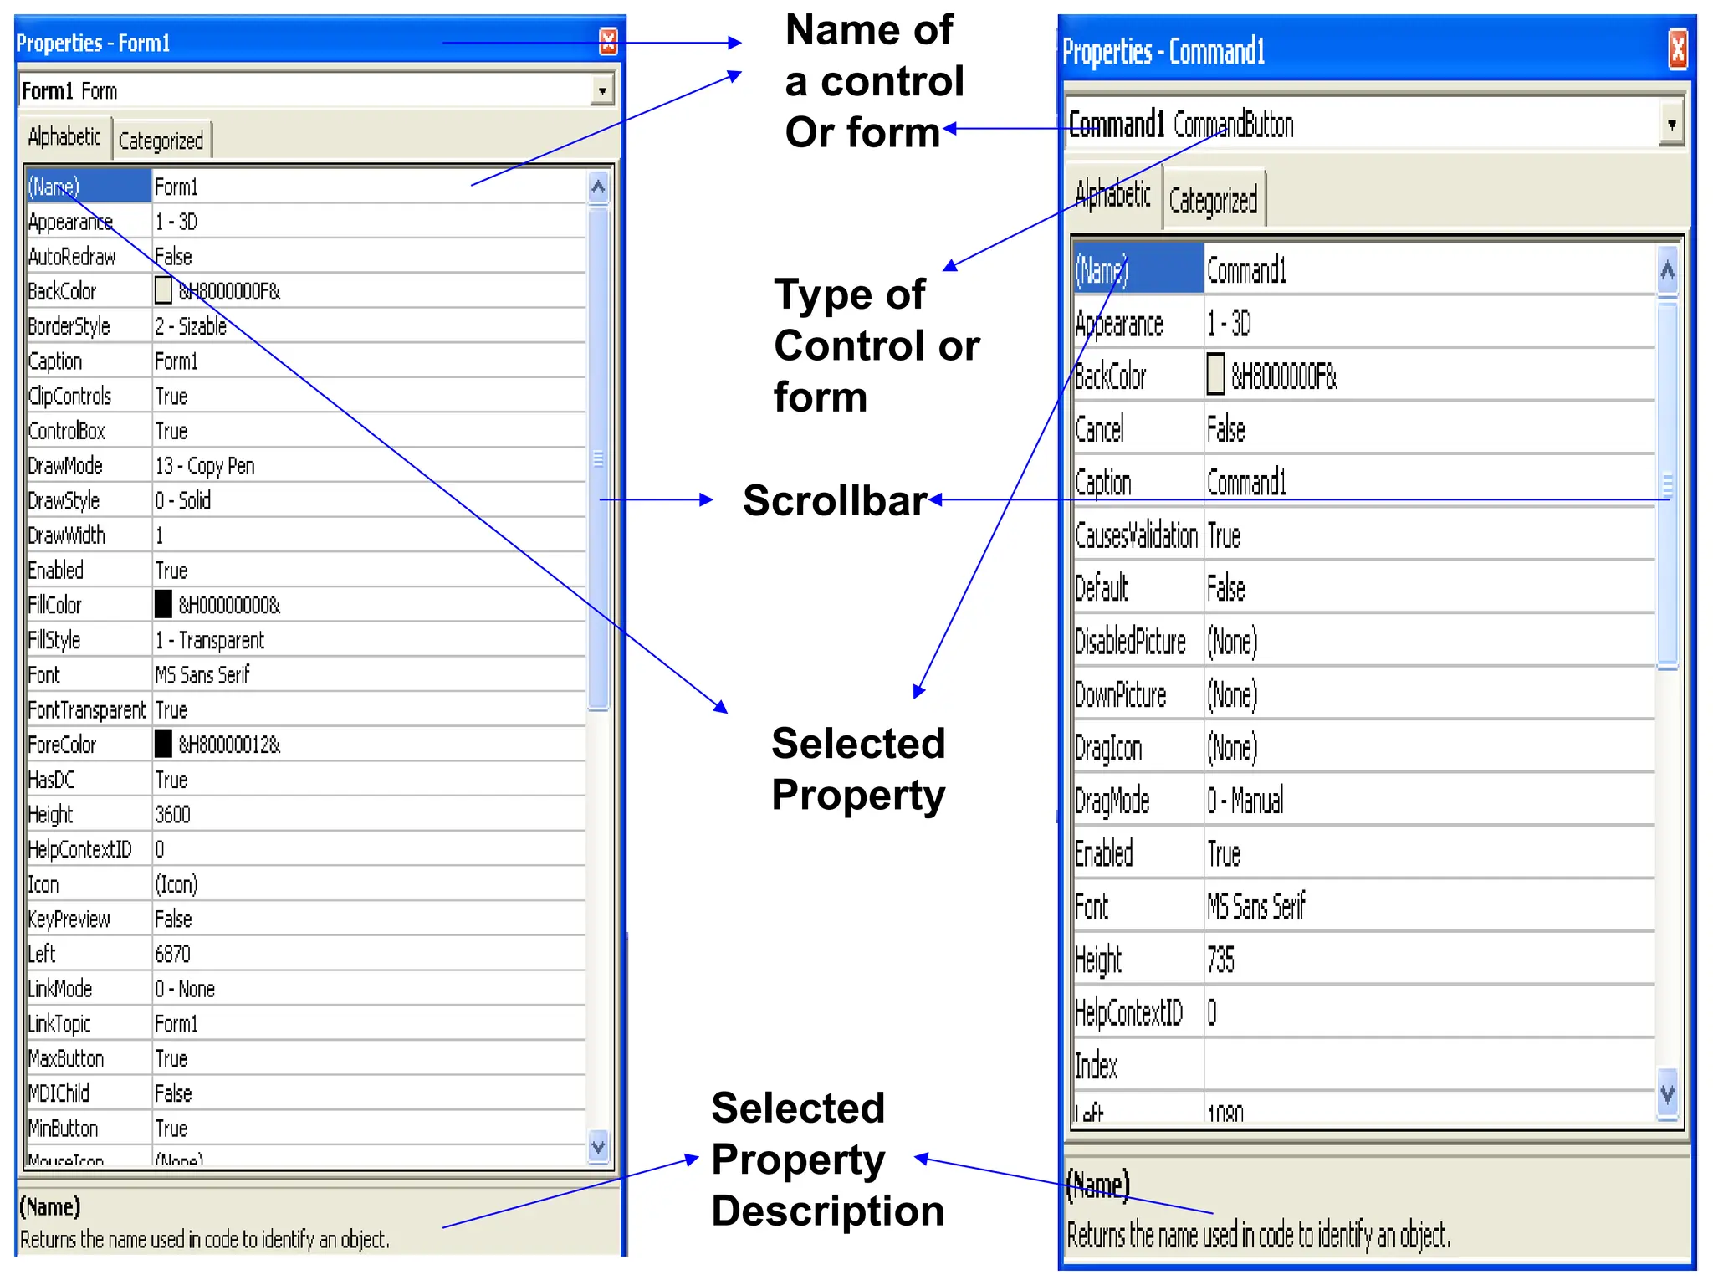Switch to Alphabetic tab in Command1 properties
This screenshot has height=1285, width=1713.
coord(1112,195)
